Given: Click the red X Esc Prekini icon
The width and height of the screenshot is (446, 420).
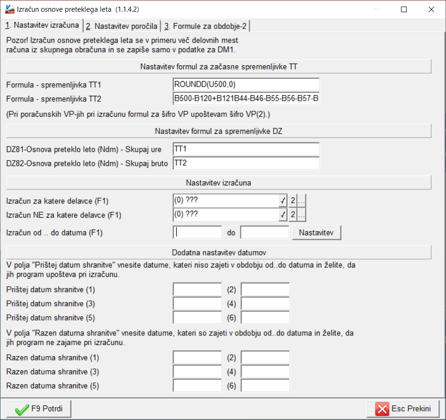Looking at the screenshot, I should click(382, 409).
